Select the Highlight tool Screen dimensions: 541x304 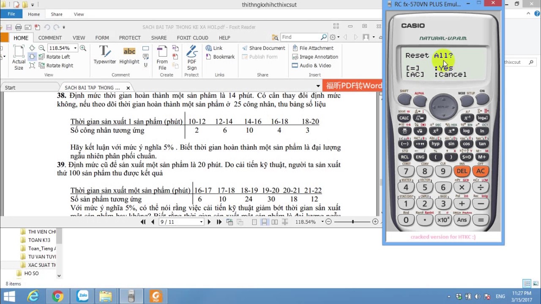point(129,55)
